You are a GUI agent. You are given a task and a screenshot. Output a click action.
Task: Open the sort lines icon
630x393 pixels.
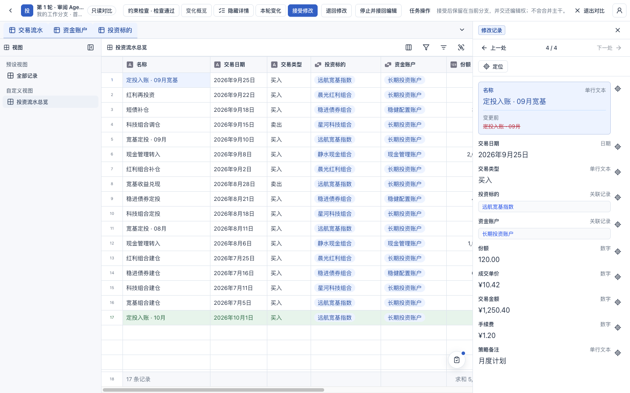click(x=444, y=48)
